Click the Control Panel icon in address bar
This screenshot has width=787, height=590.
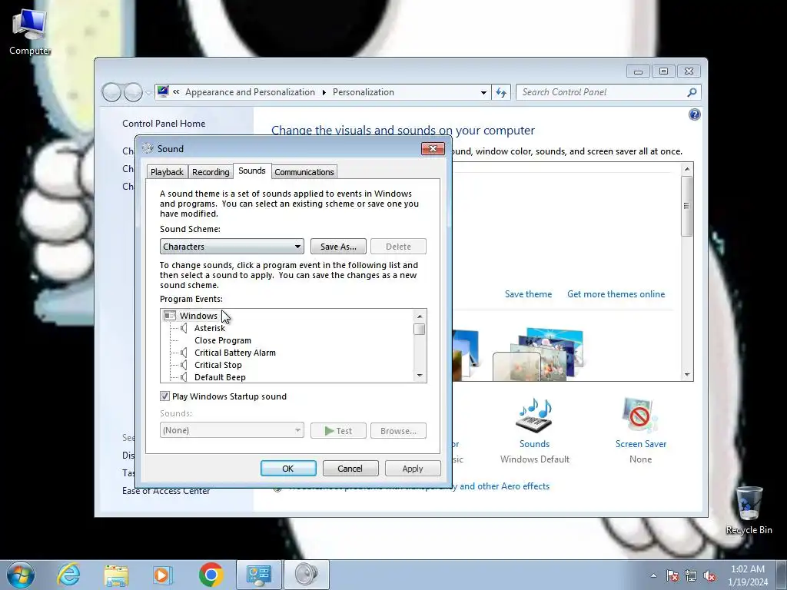coord(163,92)
